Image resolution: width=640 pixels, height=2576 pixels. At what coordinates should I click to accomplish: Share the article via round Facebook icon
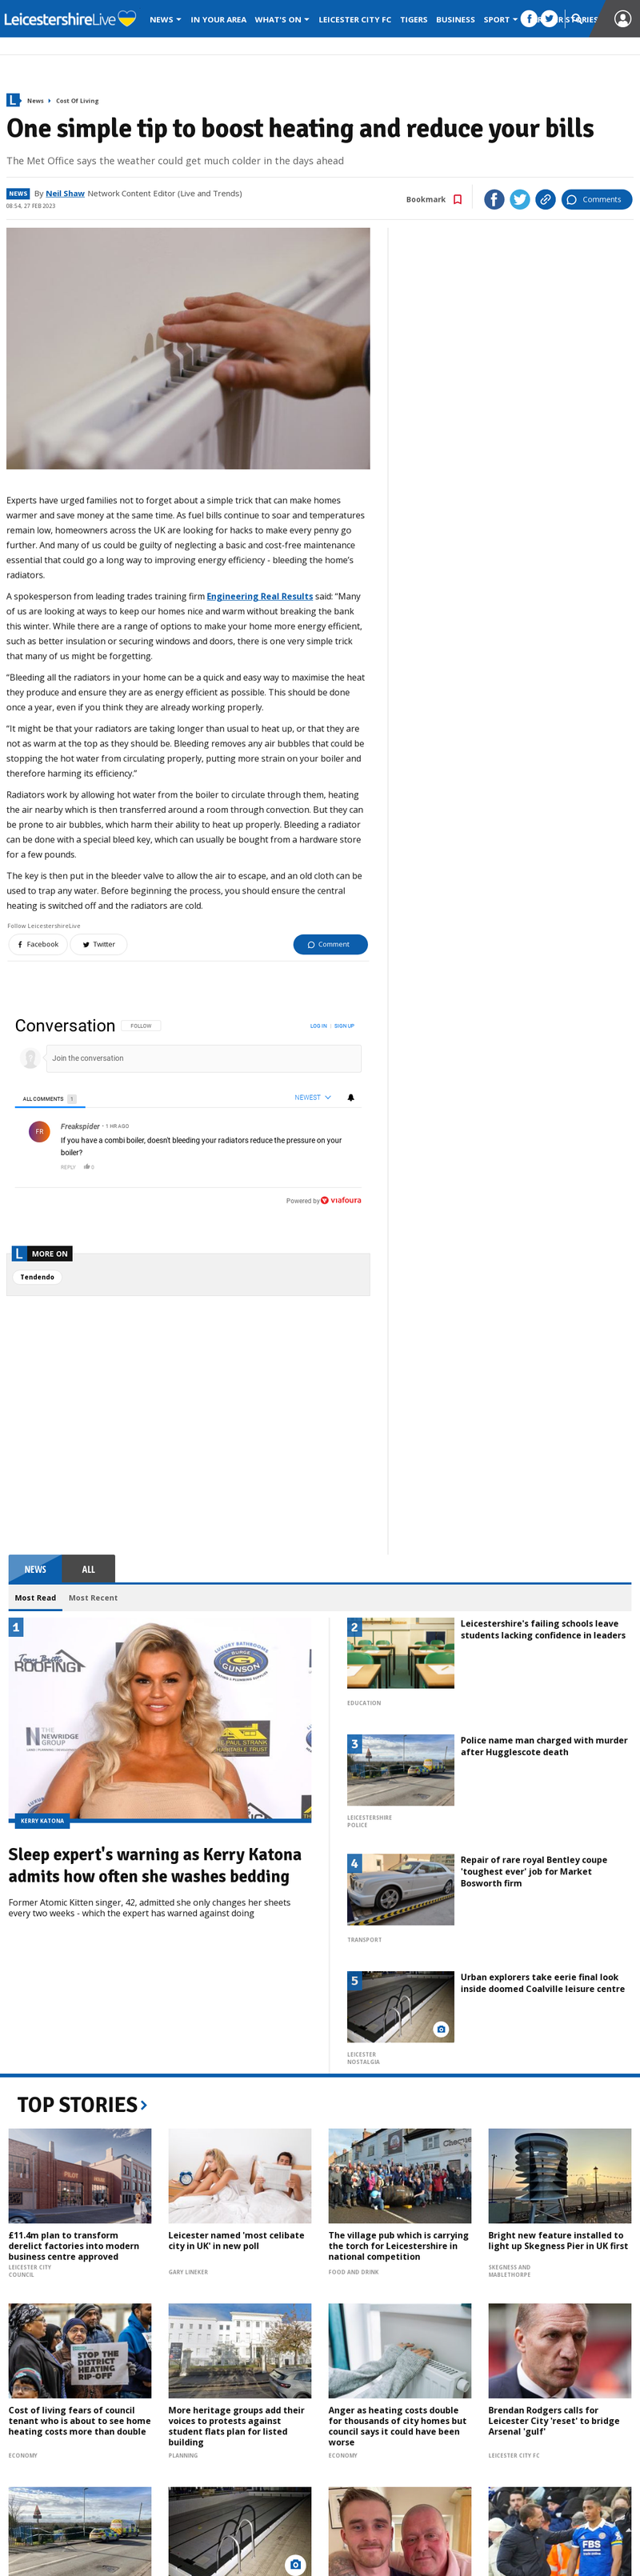click(494, 199)
